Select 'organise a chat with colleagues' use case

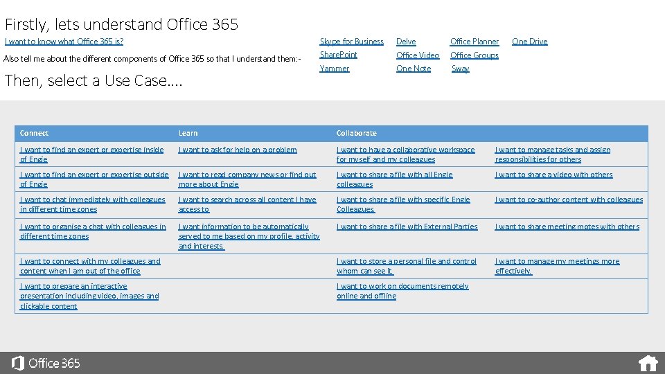click(x=93, y=231)
